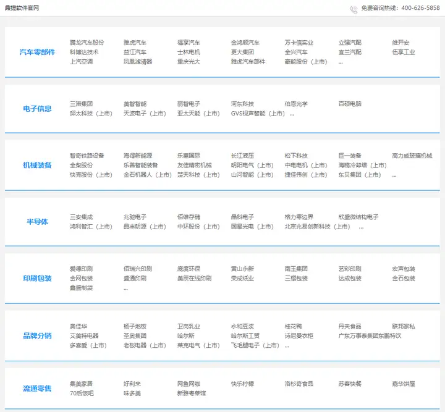Select the 印刷包装 category heading
The height and width of the screenshot is (412, 445).
37,278
